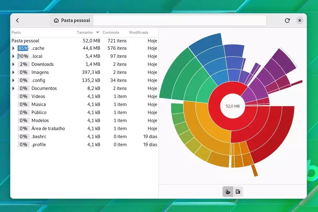Close the disk usage window
Image resolution: width=318 pixels, height=212 pixels.
pyautogui.click(x=299, y=20)
